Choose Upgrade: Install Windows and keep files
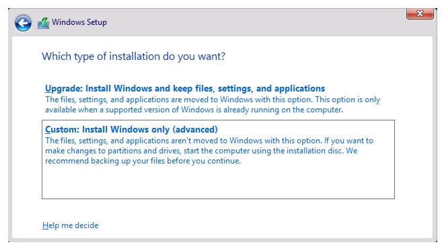This screenshot has width=446, height=251. tap(185, 89)
